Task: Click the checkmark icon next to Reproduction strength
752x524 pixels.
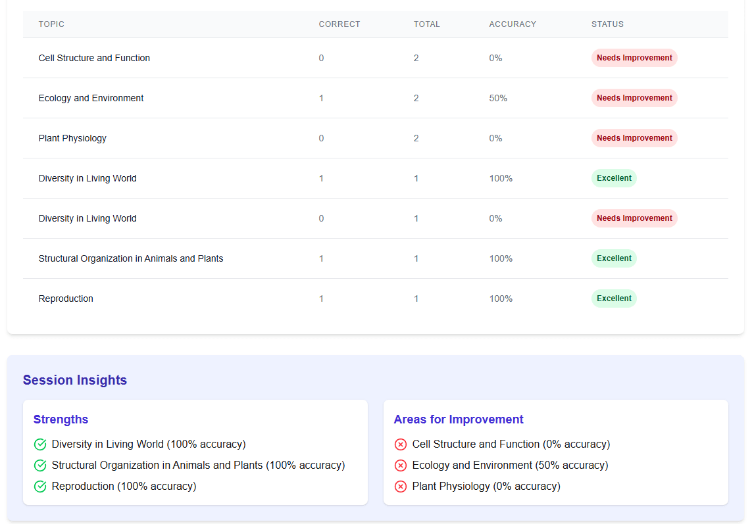Action: coord(40,487)
